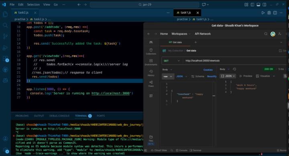Open Workspaces dropdown in Postman
Viewport: 289px width, 156px height.
tap(181, 34)
